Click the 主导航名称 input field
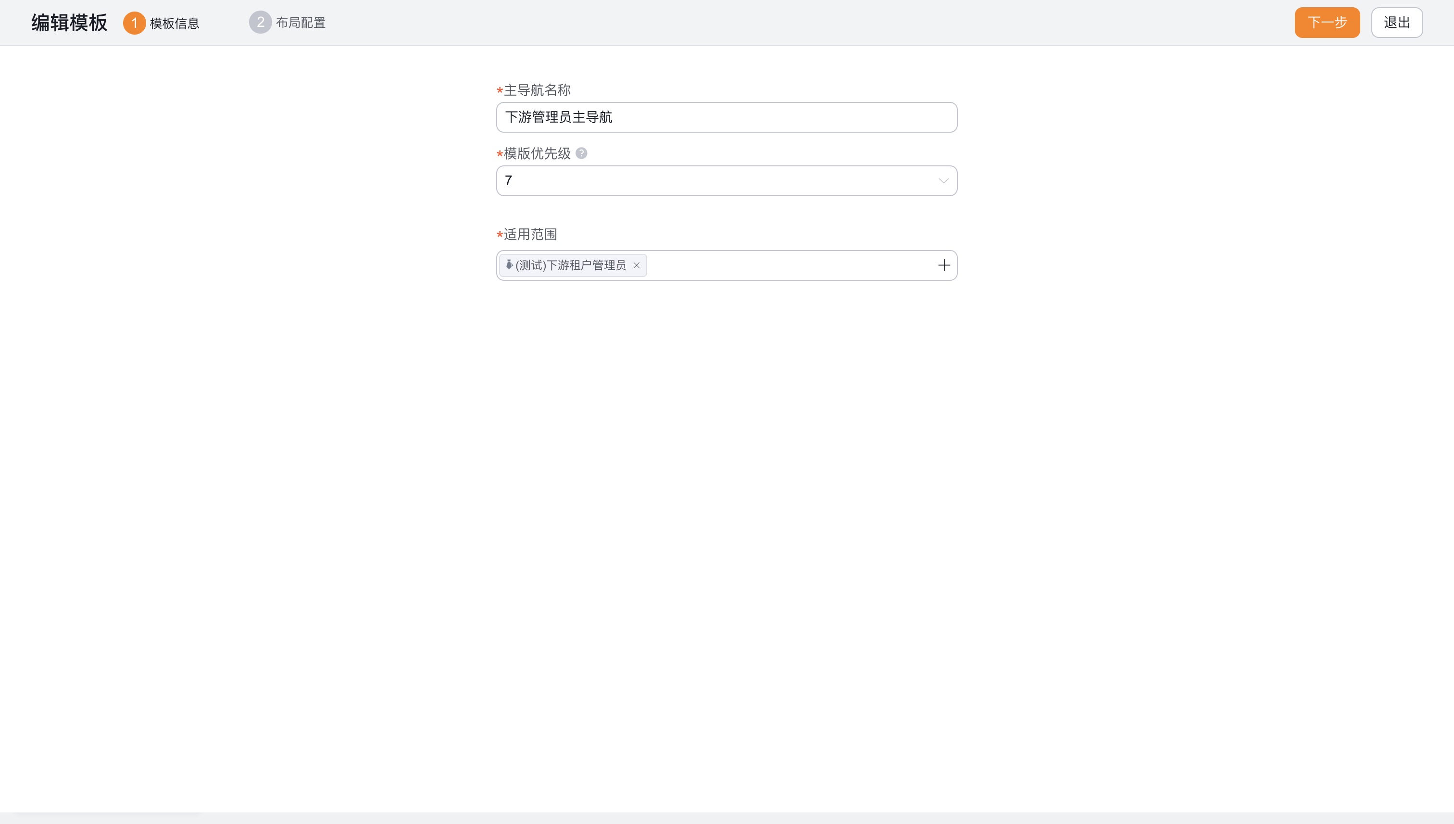 point(726,117)
